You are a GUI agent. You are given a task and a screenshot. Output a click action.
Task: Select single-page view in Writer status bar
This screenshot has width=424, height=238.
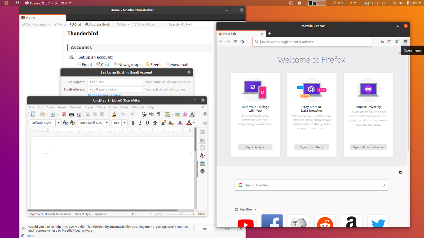click(x=151, y=214)
